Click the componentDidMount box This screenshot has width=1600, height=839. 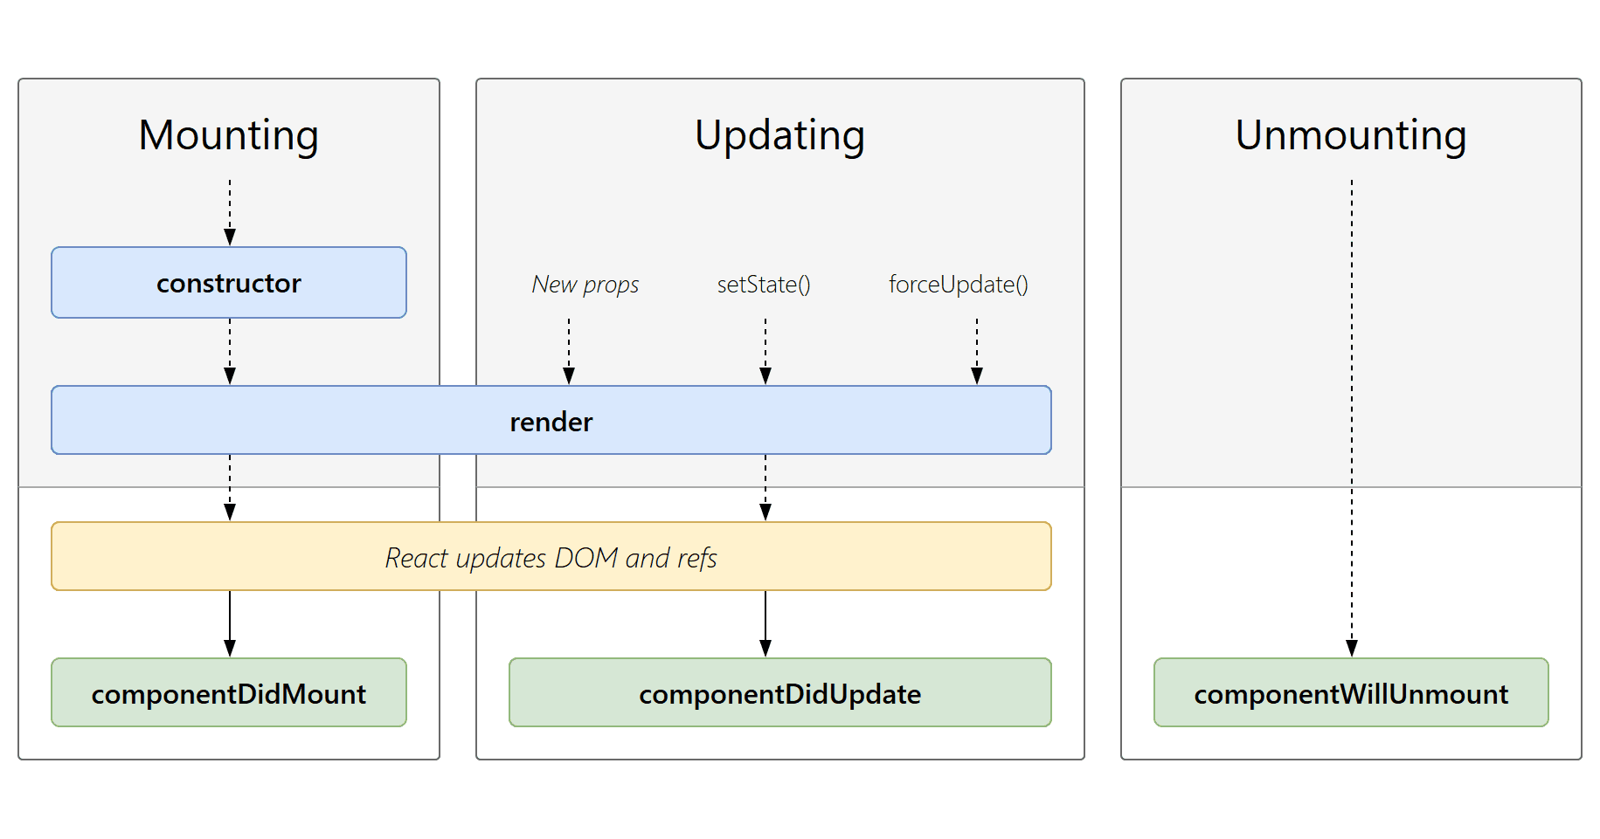tap(229, 692)
